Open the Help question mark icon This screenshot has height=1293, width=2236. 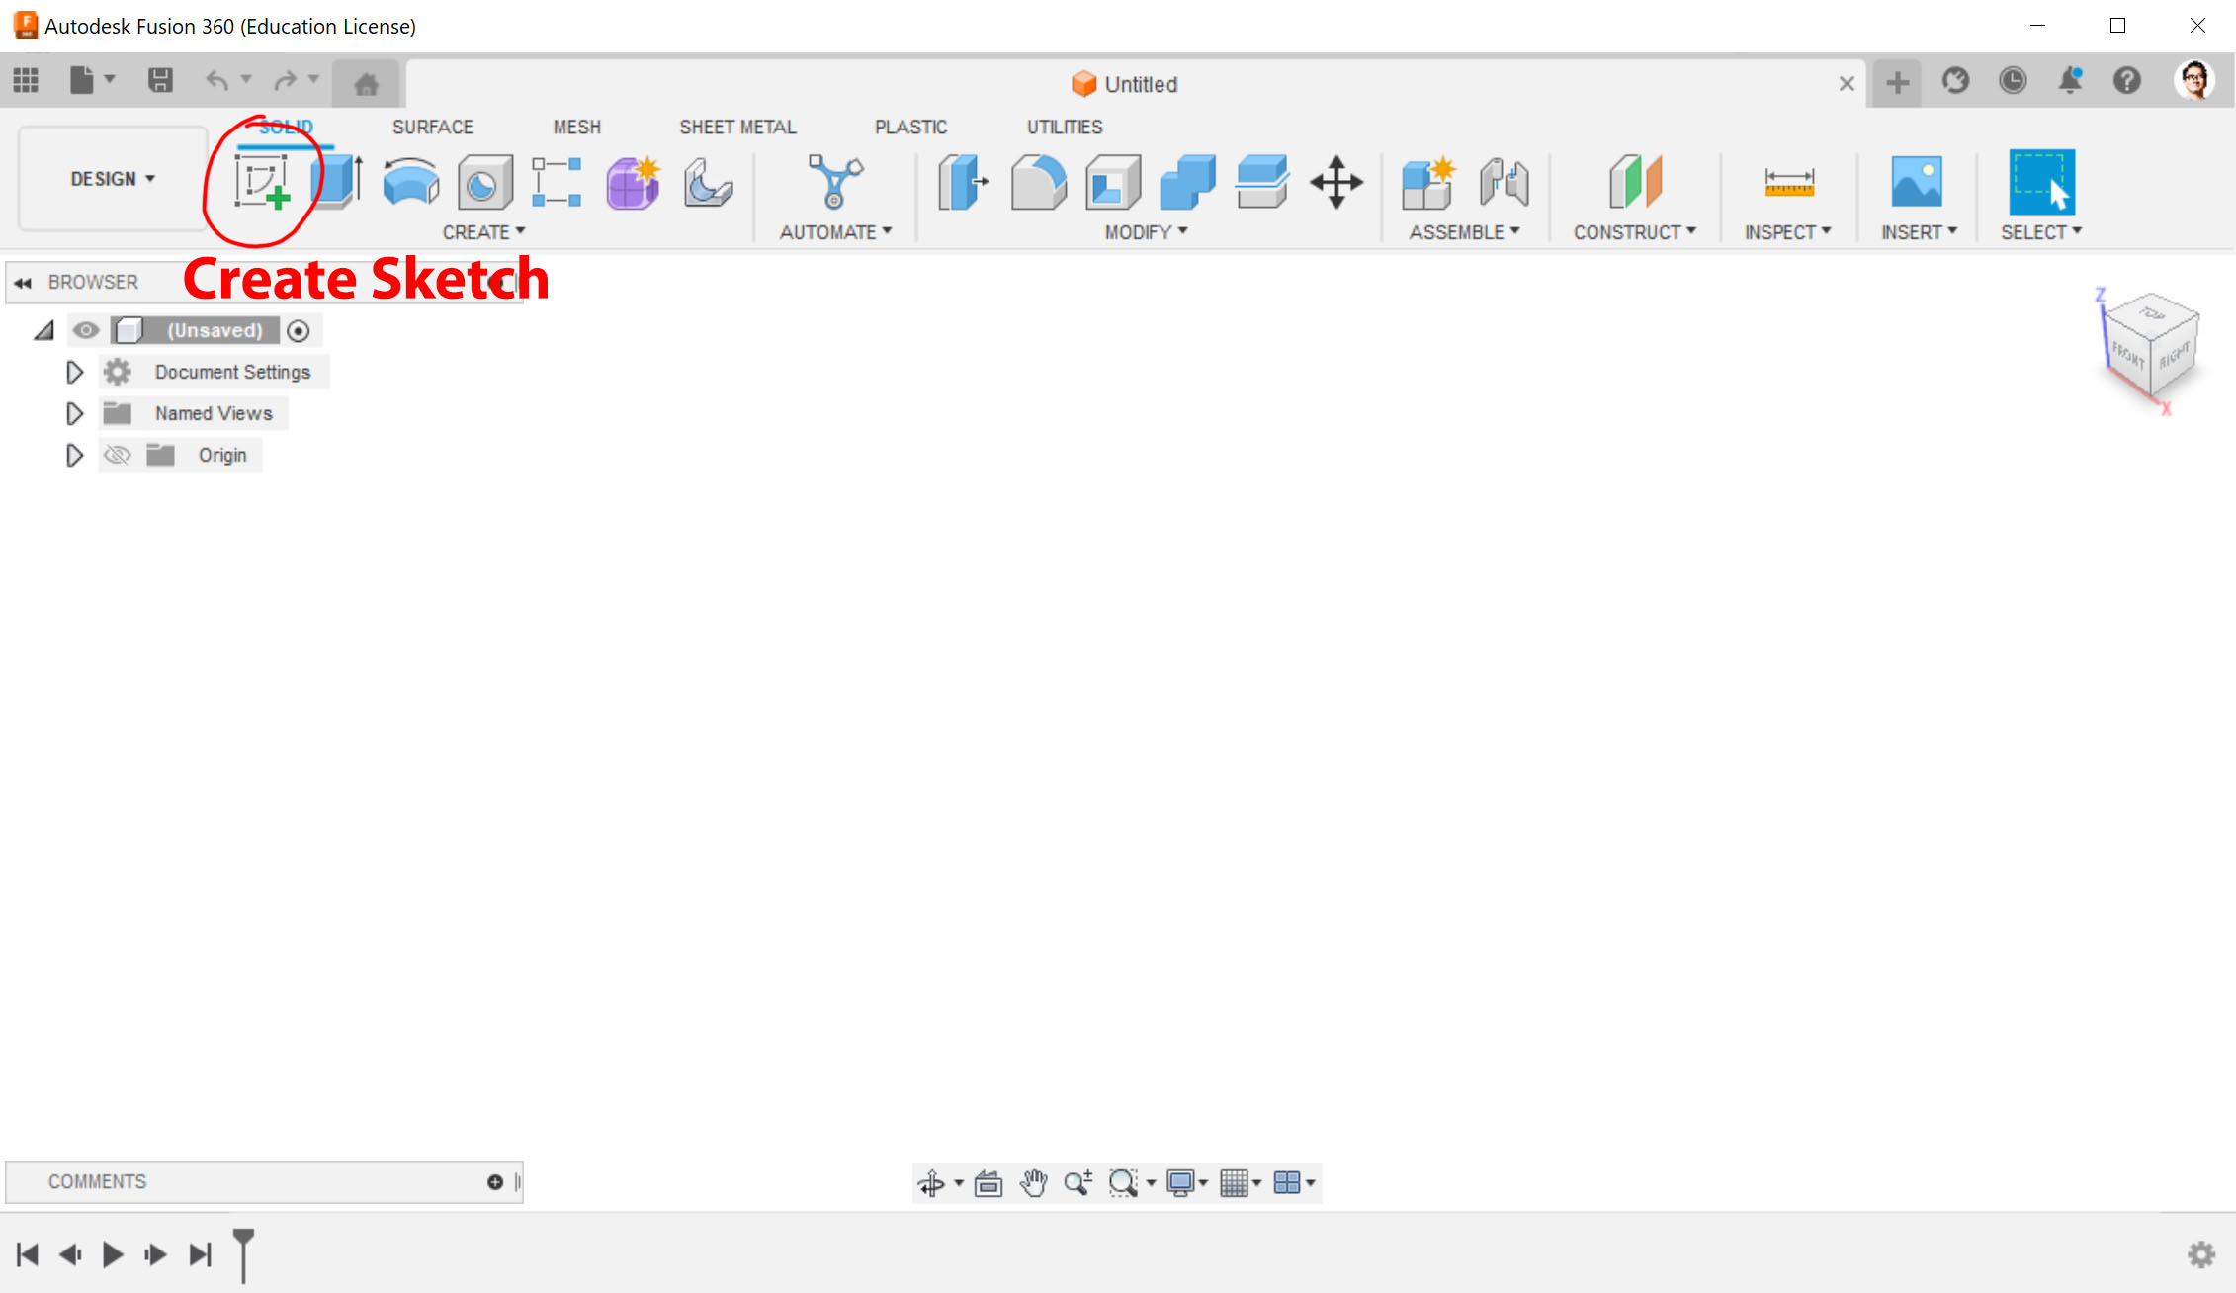pyautogui.click(x=2127, y=80)
